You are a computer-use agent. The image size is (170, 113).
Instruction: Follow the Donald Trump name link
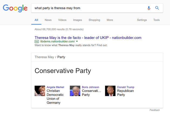coord(126,87)
